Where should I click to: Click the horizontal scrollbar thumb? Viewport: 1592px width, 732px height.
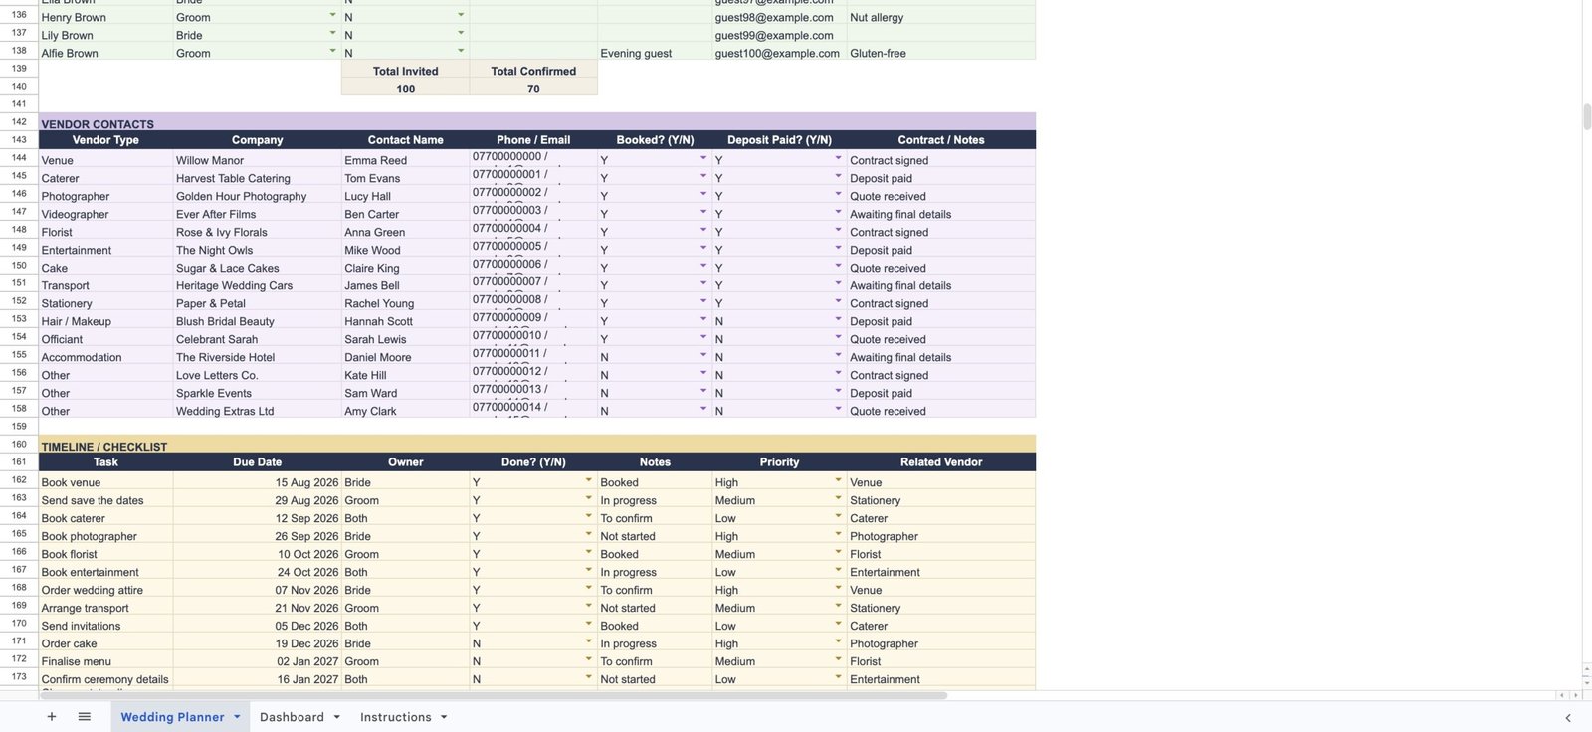(494, 695)
